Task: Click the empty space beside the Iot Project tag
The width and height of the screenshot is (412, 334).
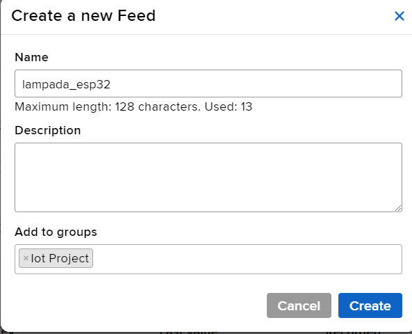Action: 247,259
